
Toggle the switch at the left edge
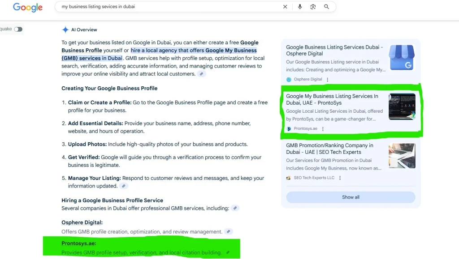point(18,29)
